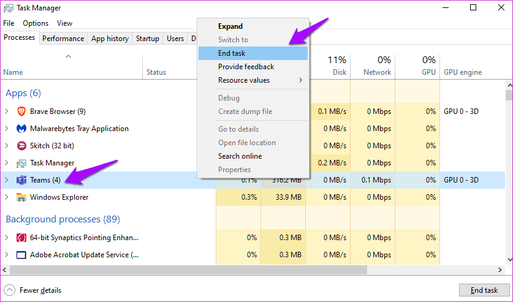Click the Windows Explorer folder icon

coord(21,197)
